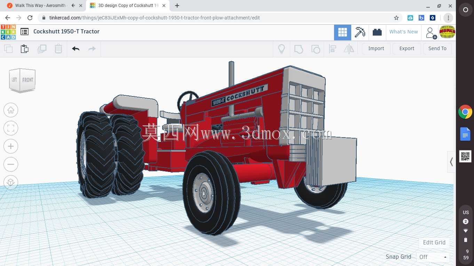This screenshot has height=266, width=474.
Task: Zoom out with the minus button
Action: coord(11,164)
